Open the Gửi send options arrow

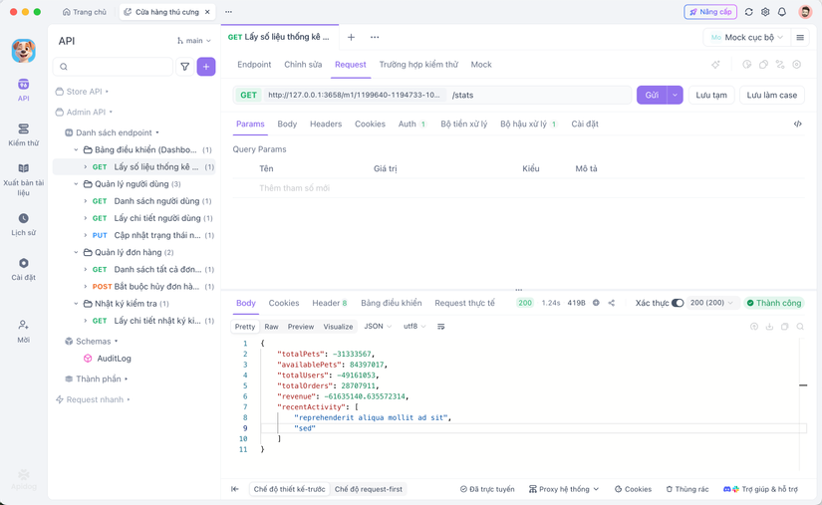click(675, 95)
